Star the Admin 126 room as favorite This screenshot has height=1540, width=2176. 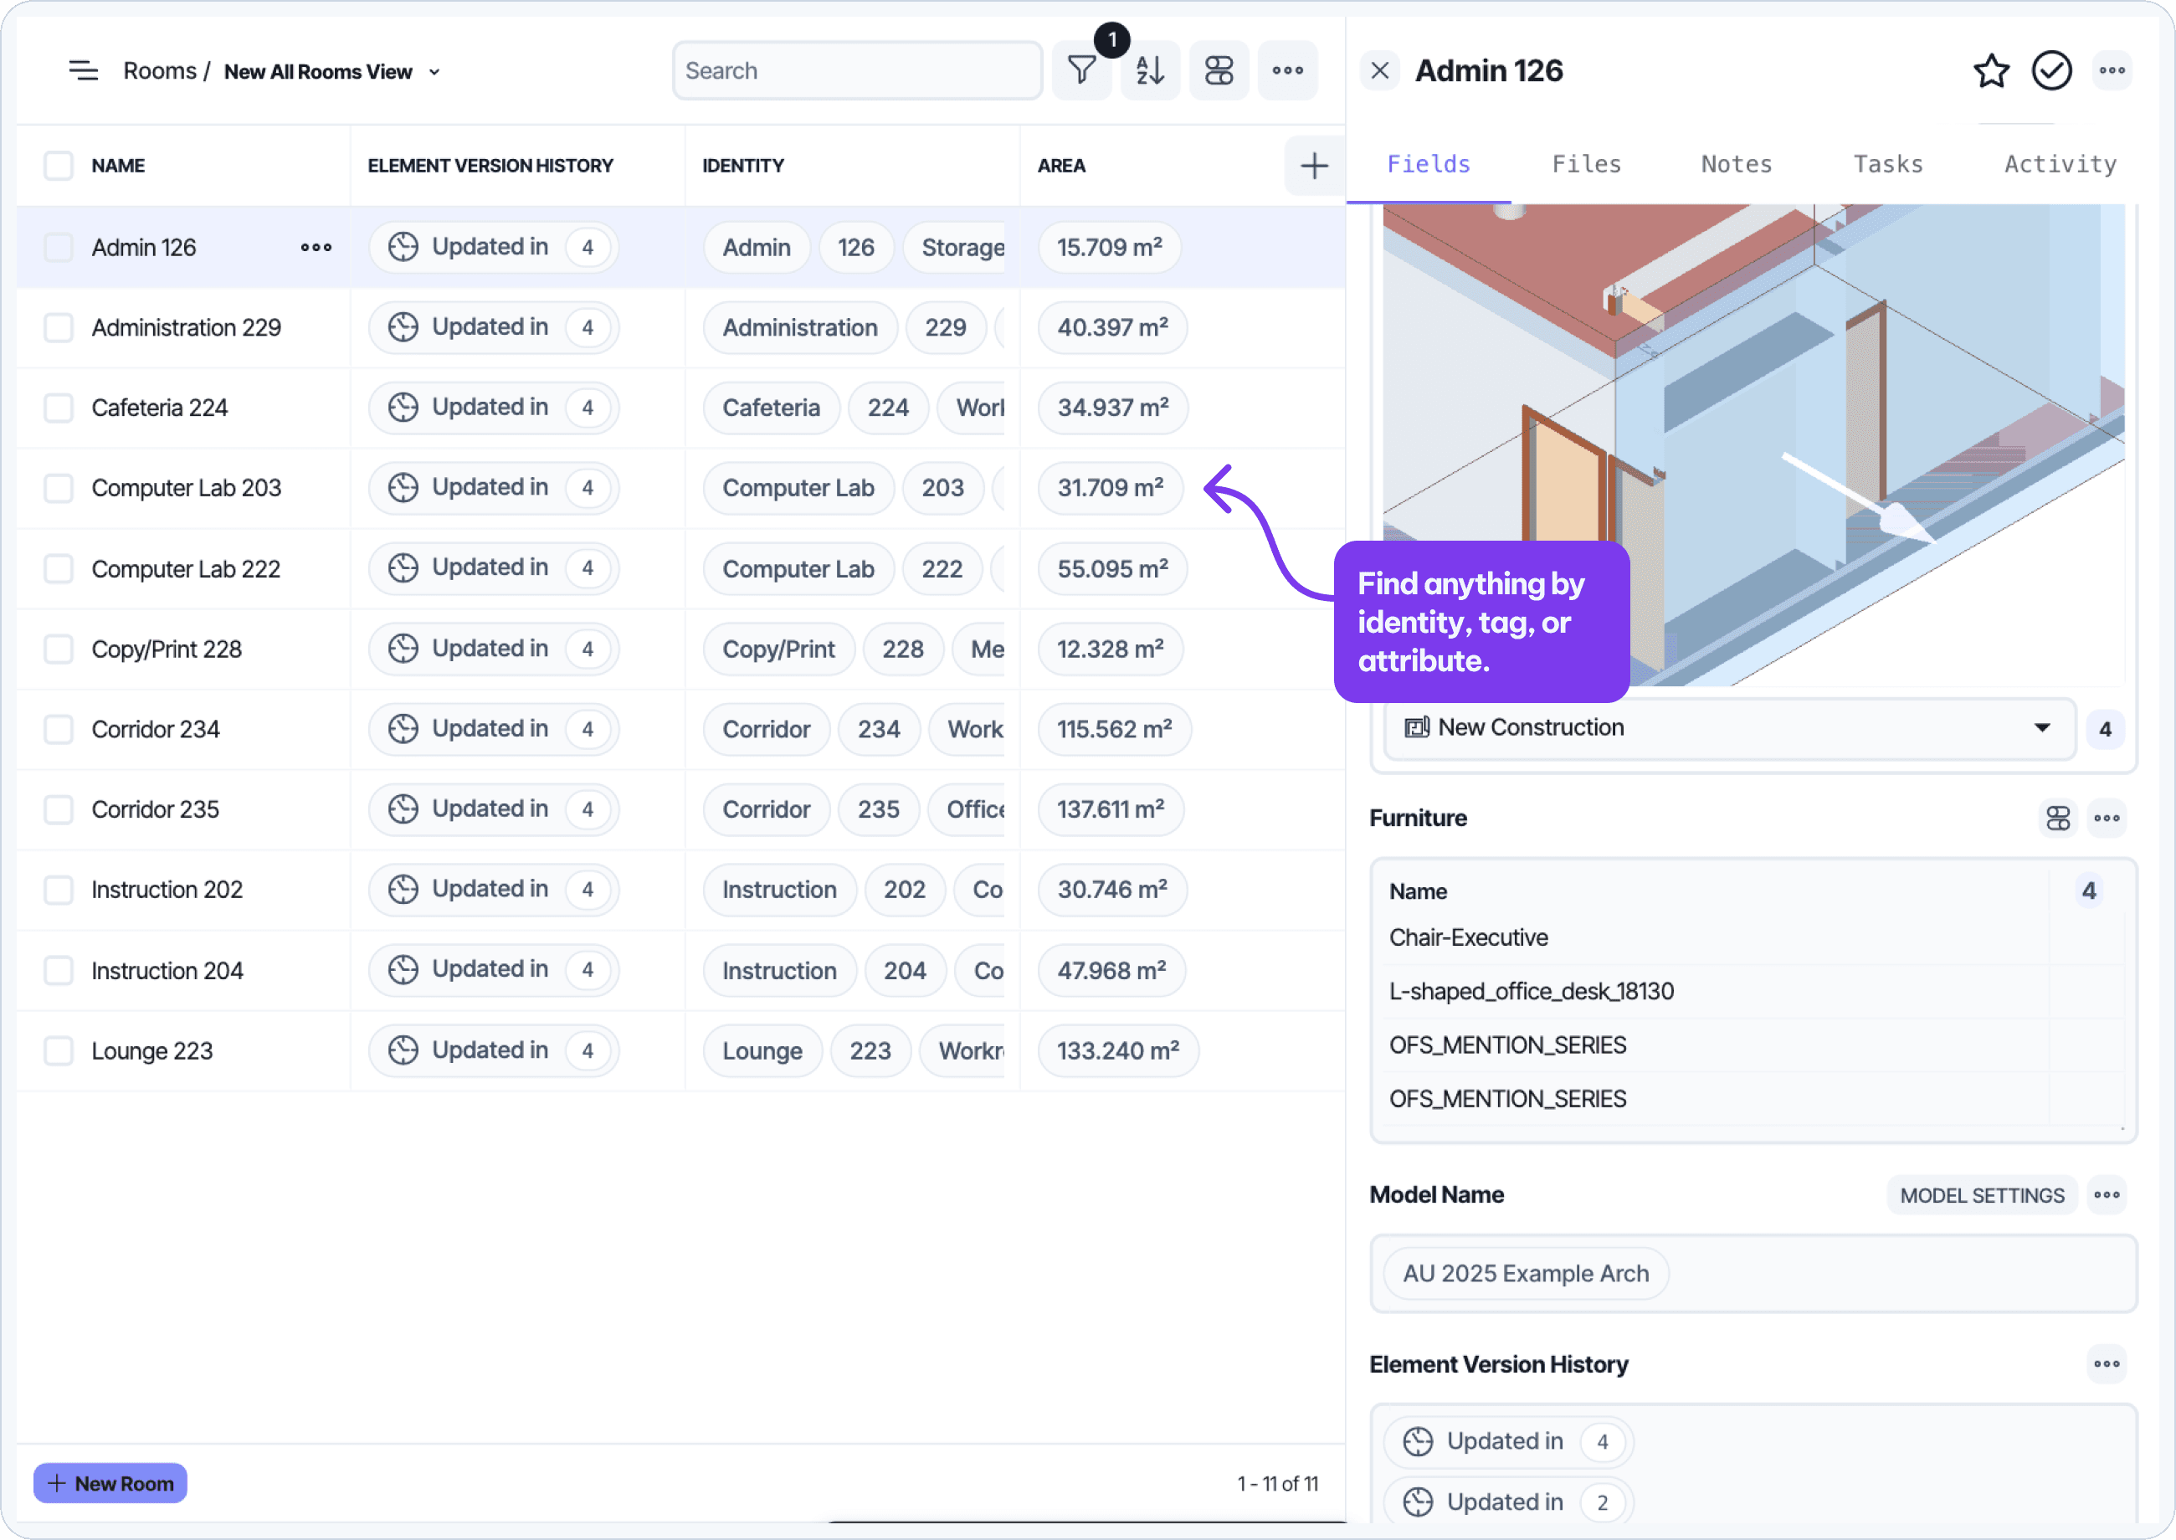click(1991, 70)
